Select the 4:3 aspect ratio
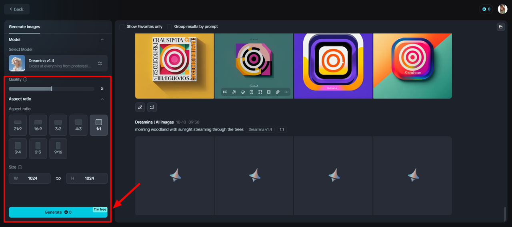Viewport: 512px width, 227px height. (78, 125)
